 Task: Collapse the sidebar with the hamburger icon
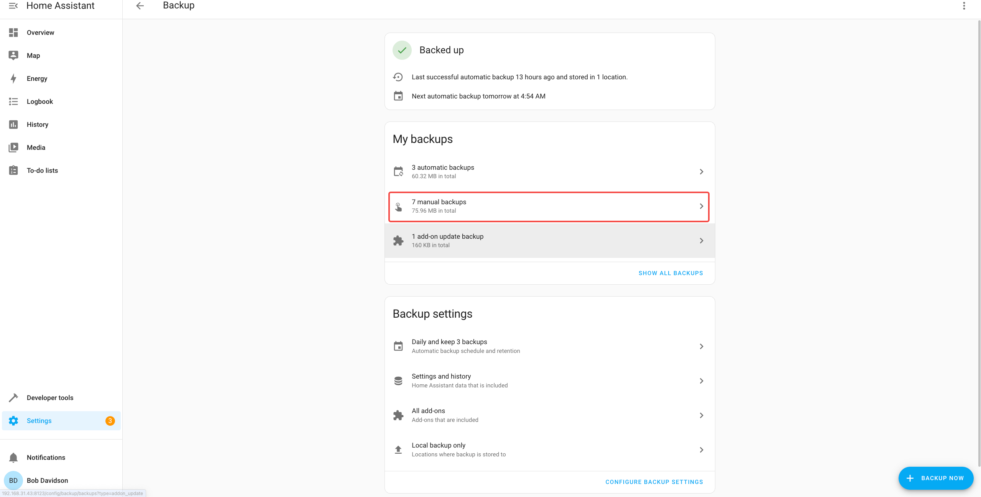(x=13, y=6)
